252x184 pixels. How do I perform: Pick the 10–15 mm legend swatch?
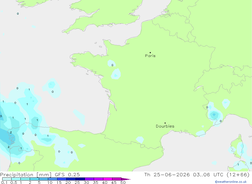coord(53,179)
